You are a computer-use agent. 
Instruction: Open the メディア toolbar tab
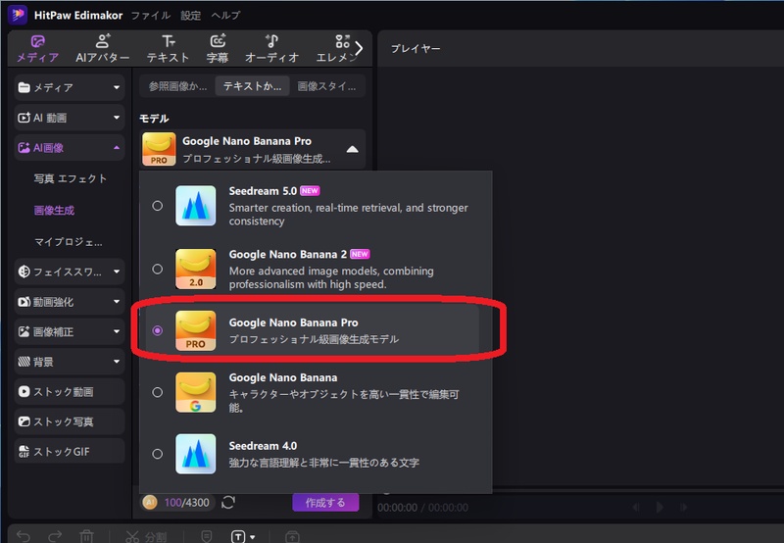[37, 49]
